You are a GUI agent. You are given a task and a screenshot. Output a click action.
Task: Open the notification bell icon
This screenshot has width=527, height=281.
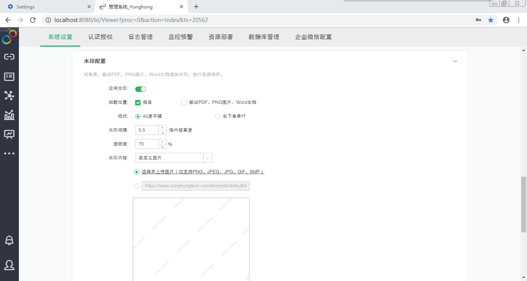pos(9,240)
